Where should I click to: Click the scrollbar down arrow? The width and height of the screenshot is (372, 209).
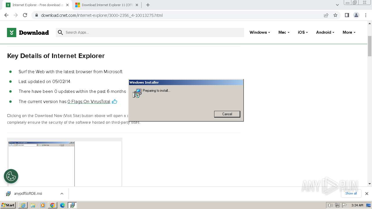(370, 184)
